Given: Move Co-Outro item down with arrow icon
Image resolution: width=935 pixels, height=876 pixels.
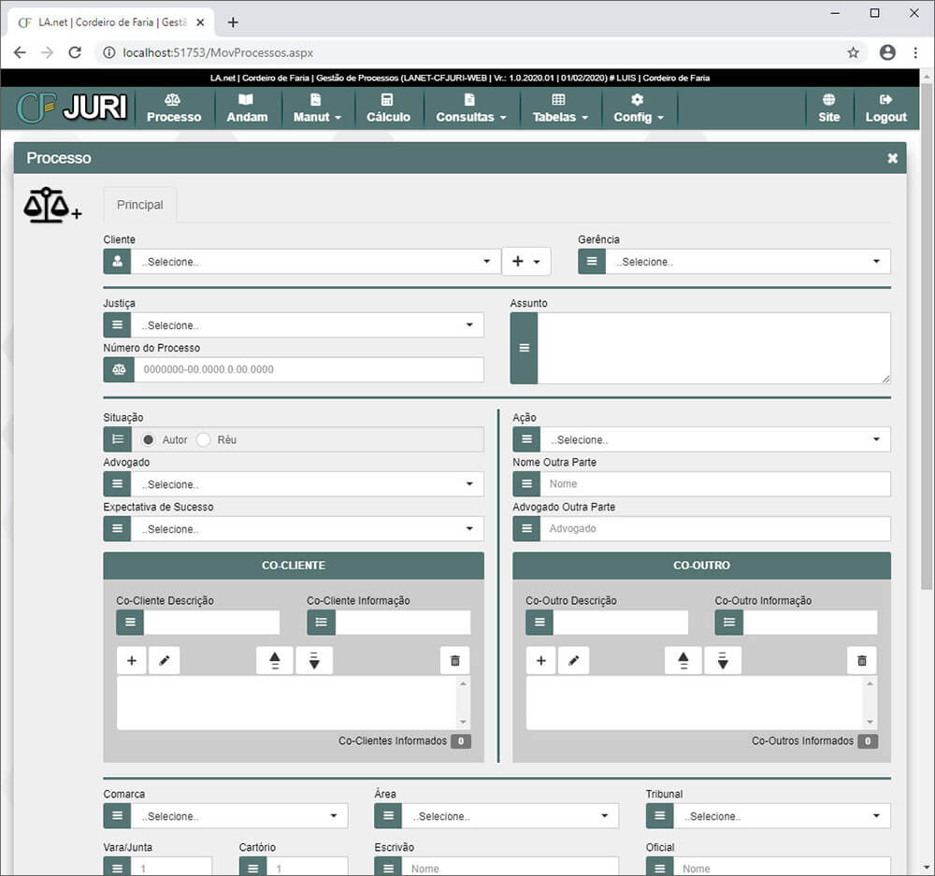Looking at the screenshot, I should [723, 661].
